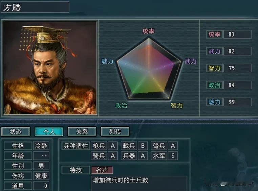Click the 兵器 aptitude cell

coord(129,156)
